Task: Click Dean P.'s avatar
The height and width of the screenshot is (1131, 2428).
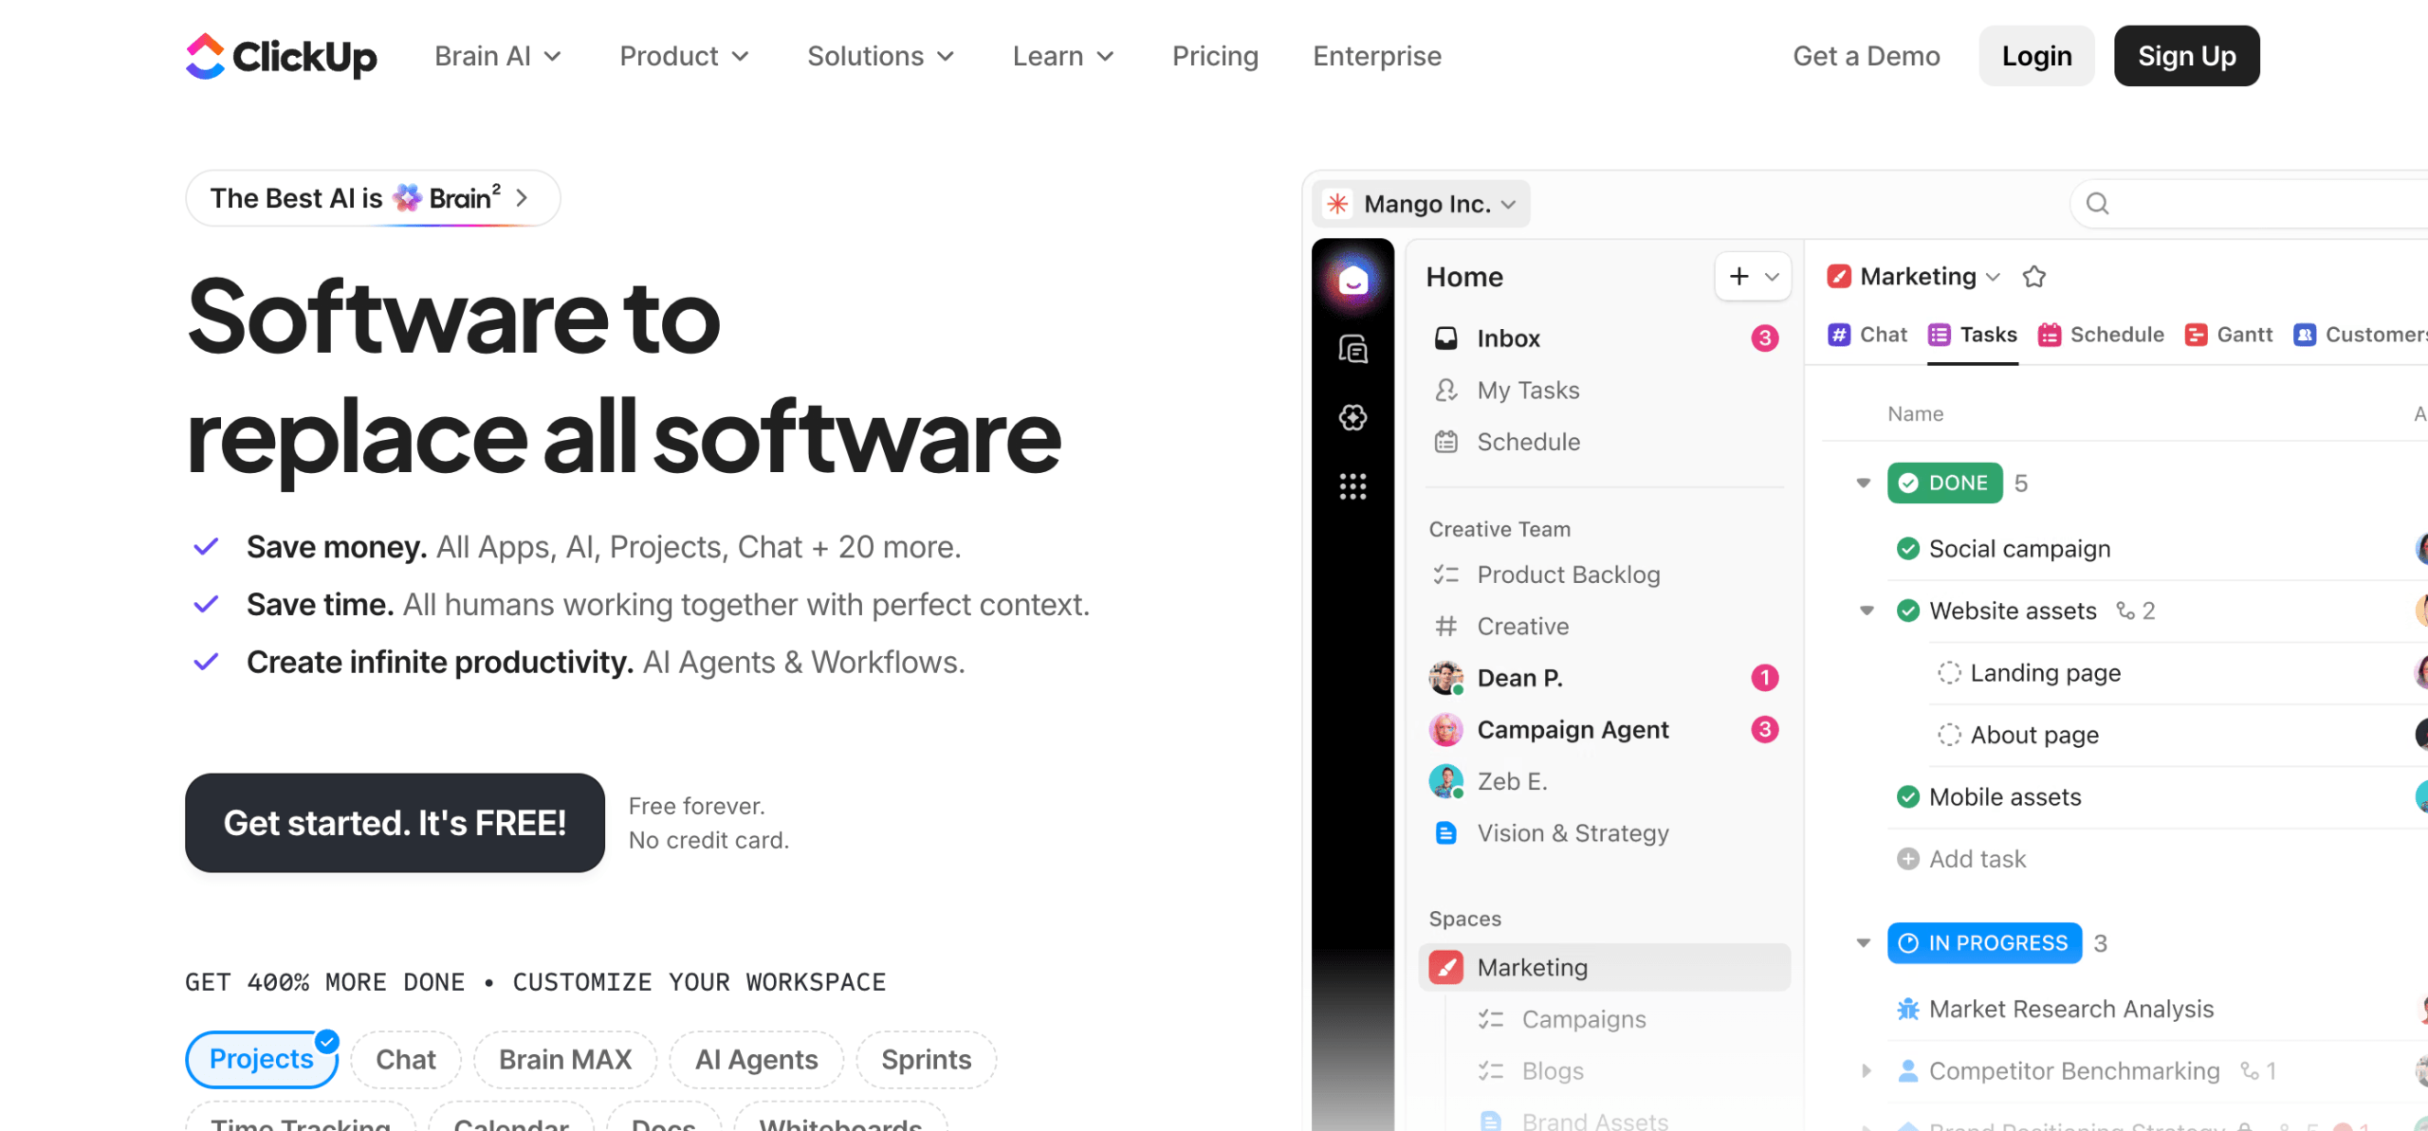Action: (x=1445, y=678)
